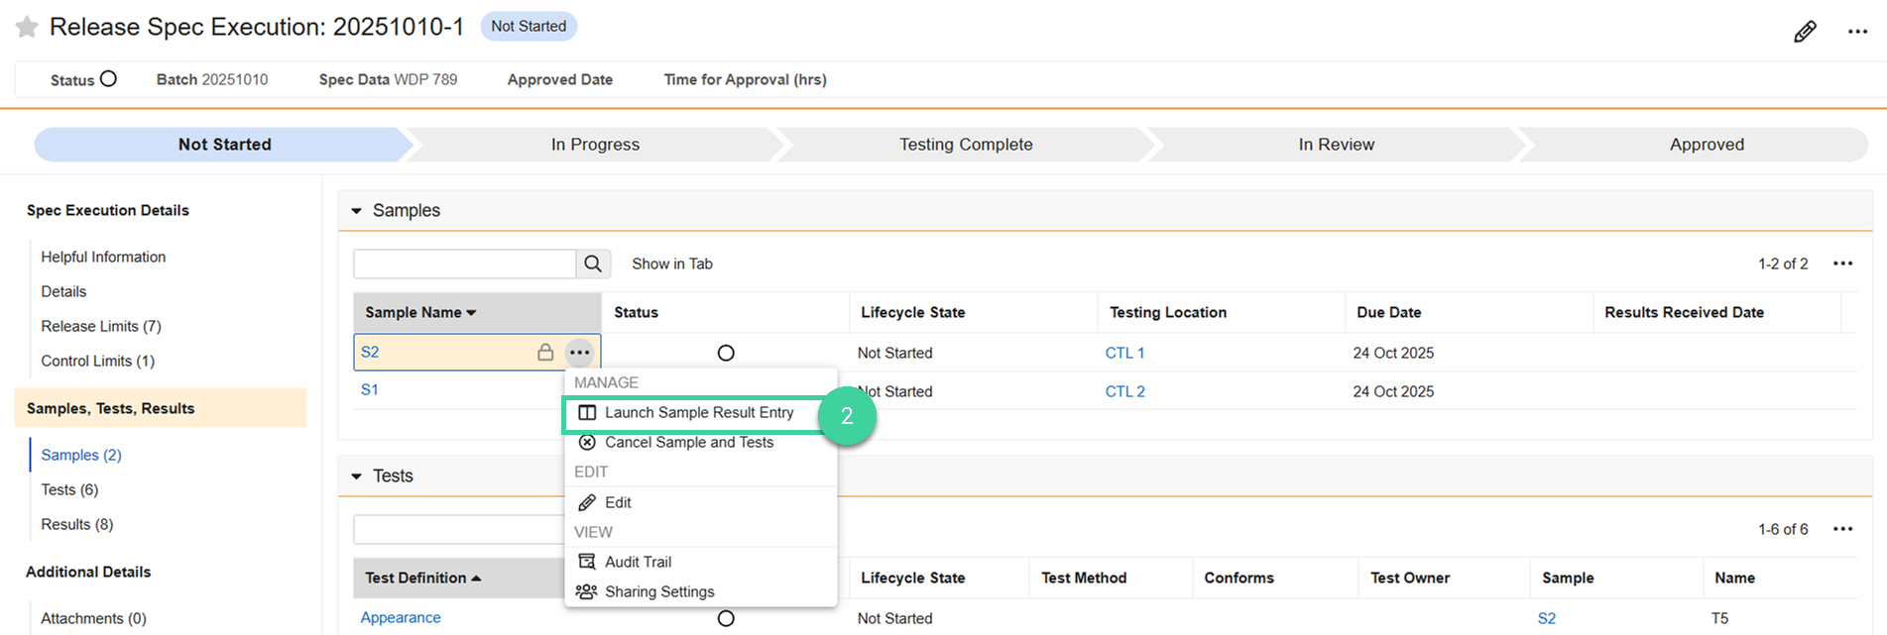Image resolution: width=1887 pixels, height=635 pixels.
Task: Go to Samples (2) in the sidebar
Action: [81, 455]
